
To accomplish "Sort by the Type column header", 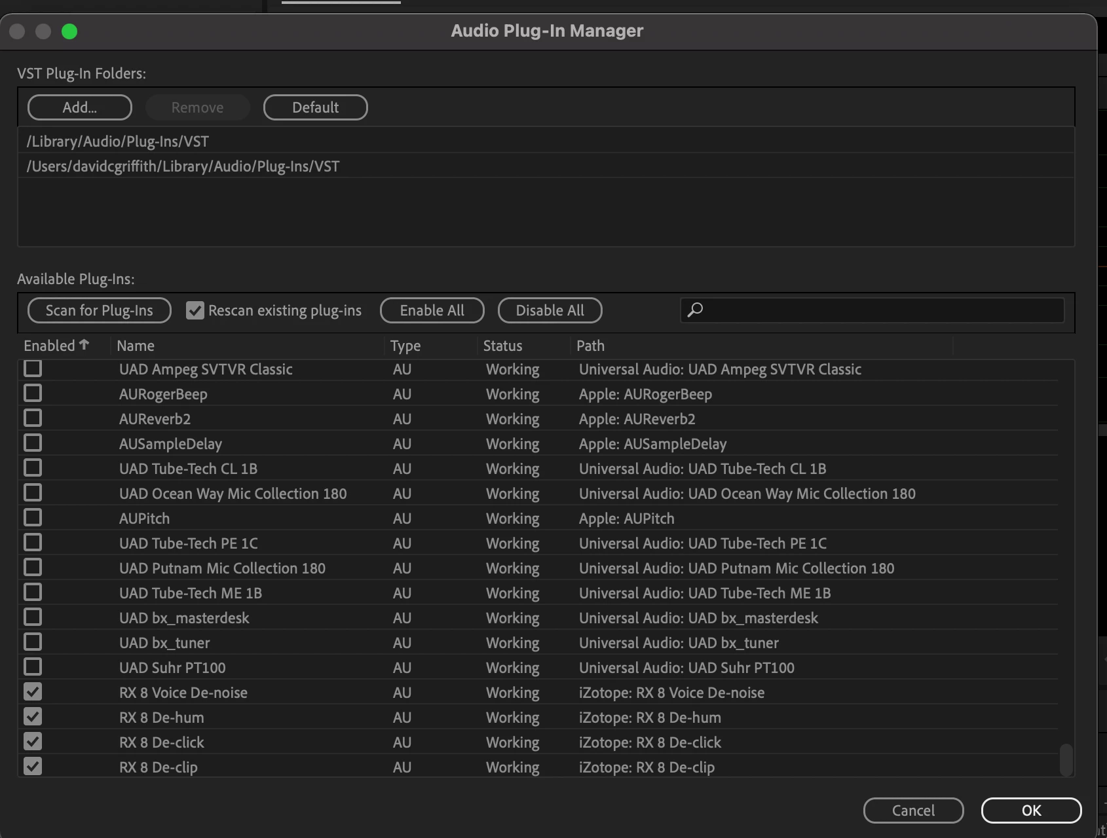I will (405, 346).
